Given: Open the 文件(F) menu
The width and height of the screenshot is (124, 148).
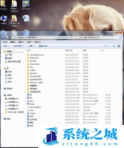Looking at the screenshot, I should (5, 42).
